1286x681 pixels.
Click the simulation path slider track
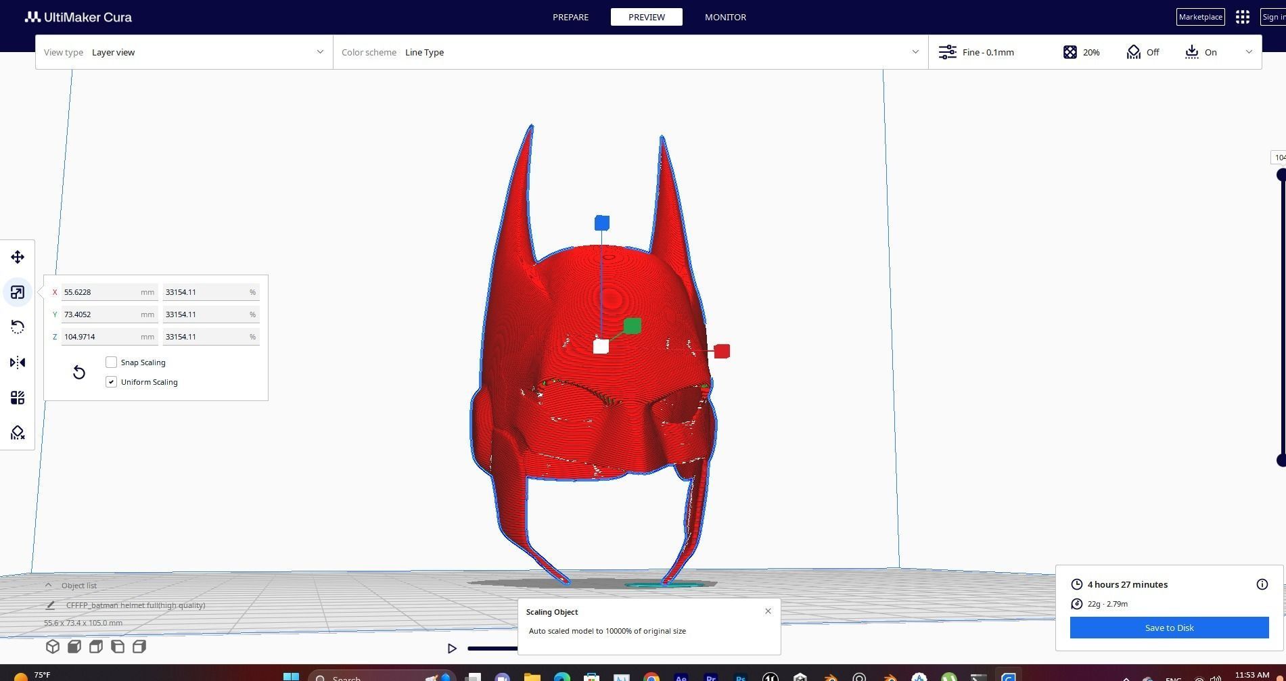pyautogui.click(x=492, y=649)
